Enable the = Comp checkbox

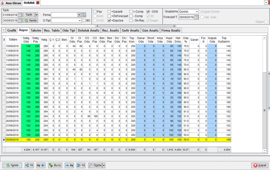point(131,11)
